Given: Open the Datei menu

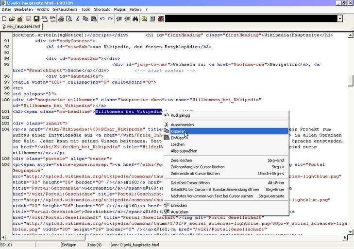Looking at the screenshot, I should point(6,10).
